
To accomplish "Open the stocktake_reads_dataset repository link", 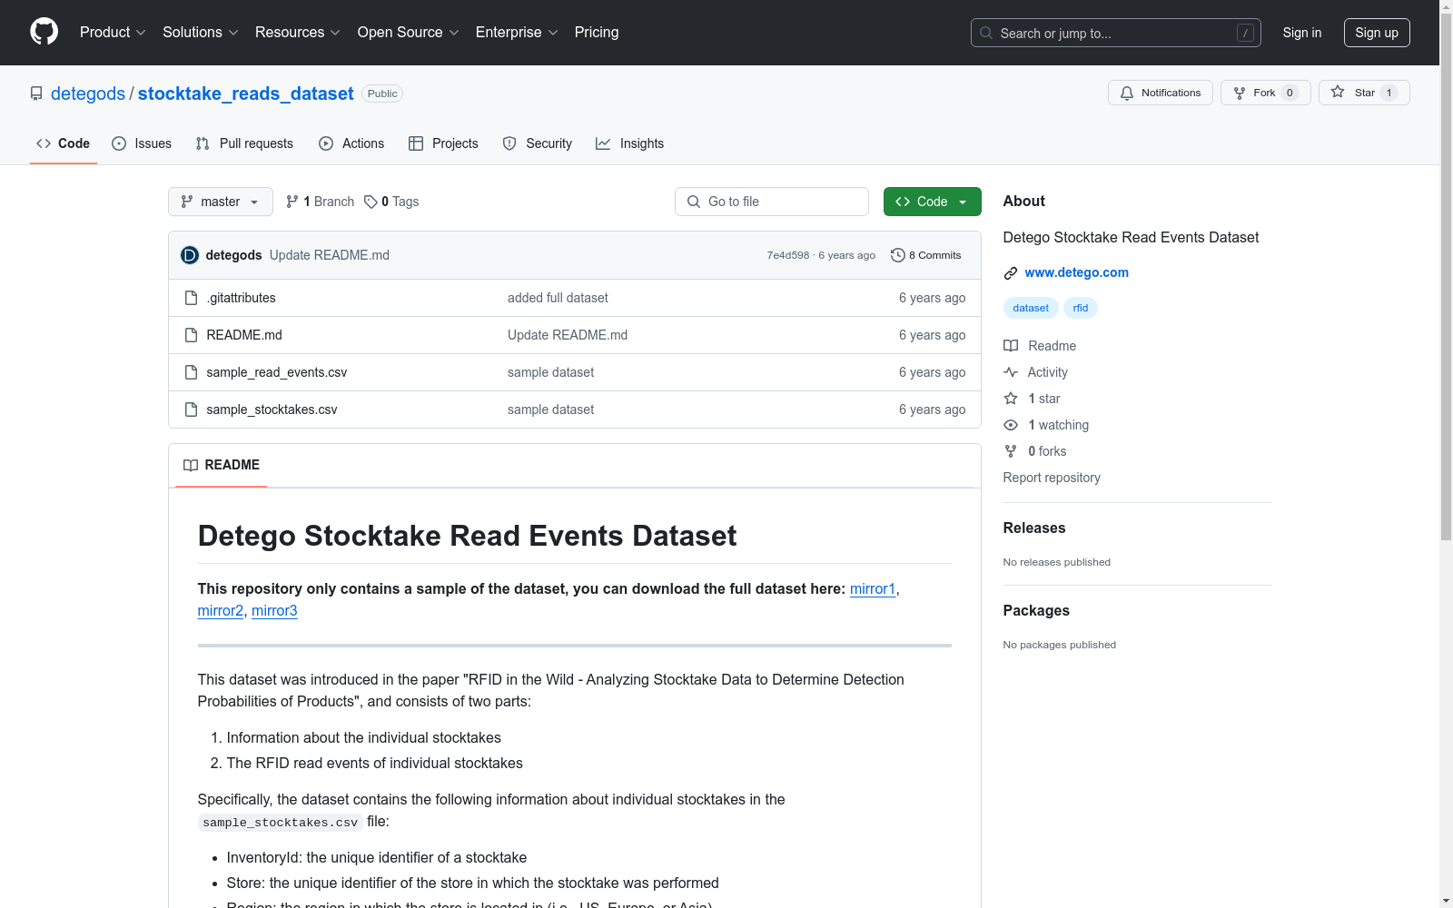I will tap(246, 94).
